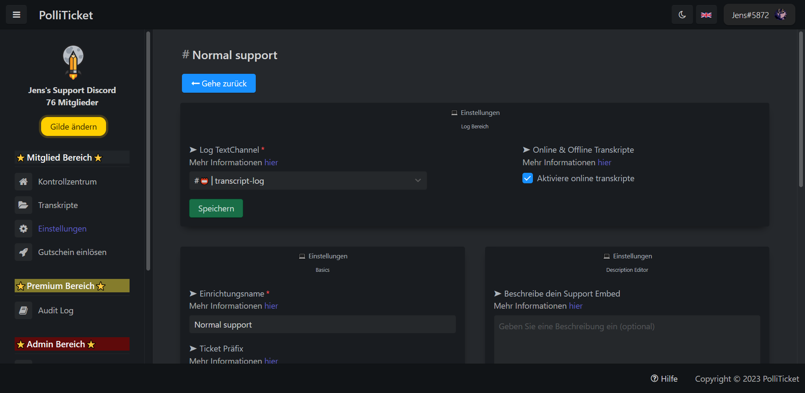Open Gutschein einlösen in the sidebar
The image size is (805, 393).
(x=72, y=252)
